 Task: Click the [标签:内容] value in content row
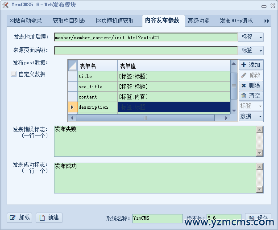pos(174,97)
